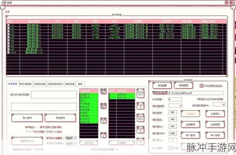Enable the Root 开启 checkbox
This screenshot has height=155, width=236.
click(170, 148)
